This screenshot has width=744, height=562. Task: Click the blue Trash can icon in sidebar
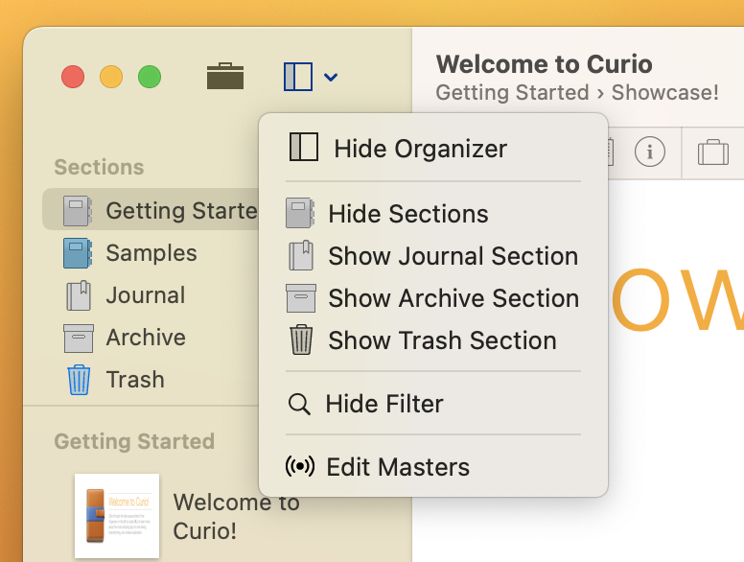[x=79, y=380]
